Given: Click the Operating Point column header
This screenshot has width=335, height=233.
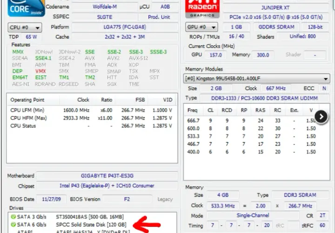Looking at the screenshot, I should tap(33, 100).
